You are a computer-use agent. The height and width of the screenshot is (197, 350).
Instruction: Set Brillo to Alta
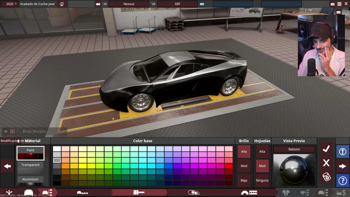tap(244, 152)
